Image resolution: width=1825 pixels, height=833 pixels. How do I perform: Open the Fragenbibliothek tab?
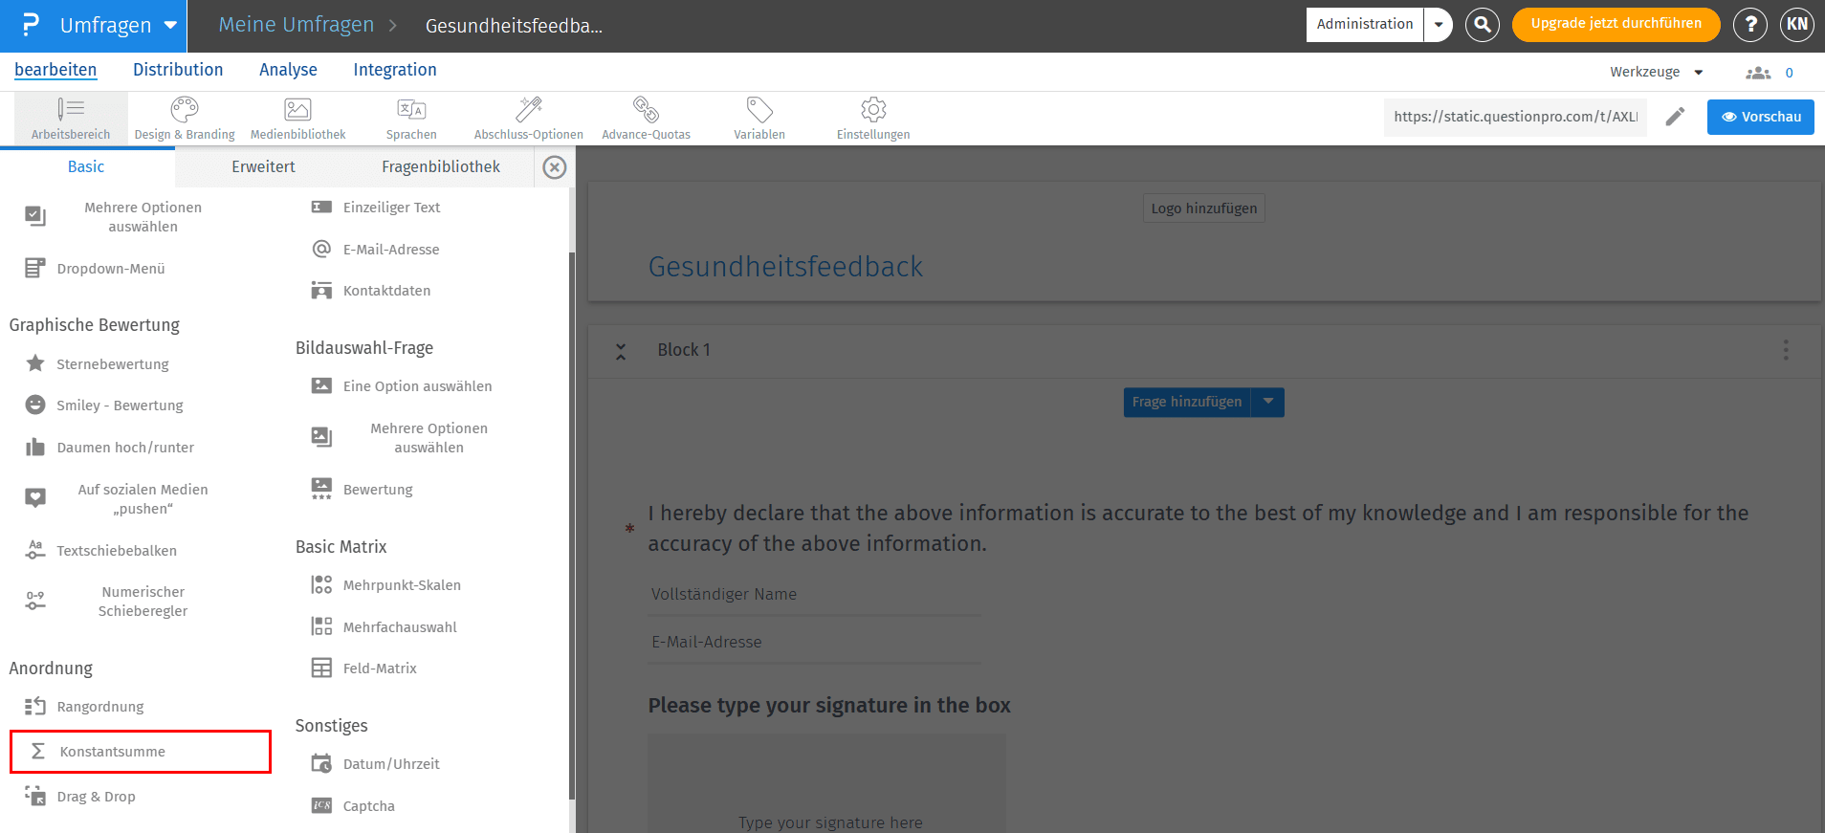coord(440,166)
